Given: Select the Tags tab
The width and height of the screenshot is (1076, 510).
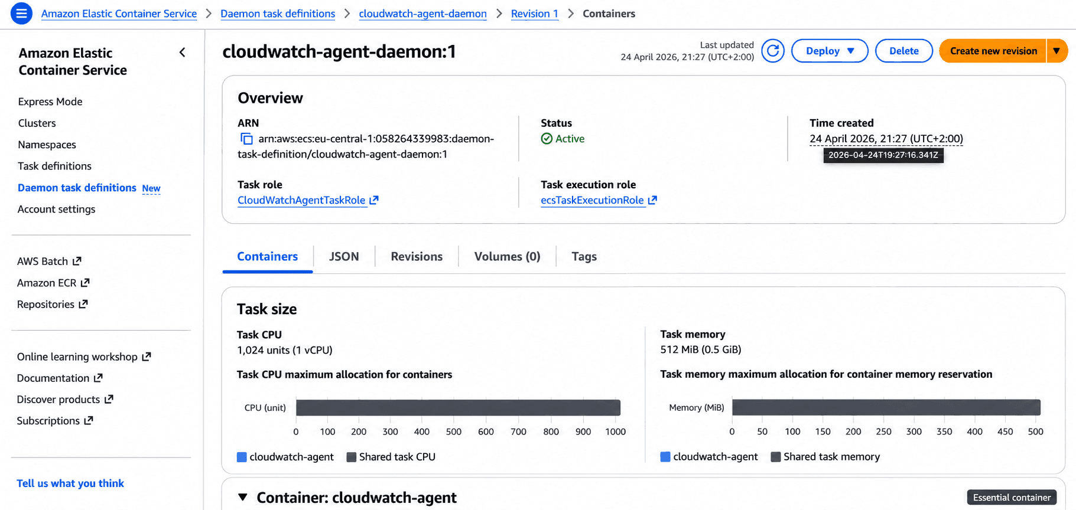Looking at the screenshot, I should [584, 257].
